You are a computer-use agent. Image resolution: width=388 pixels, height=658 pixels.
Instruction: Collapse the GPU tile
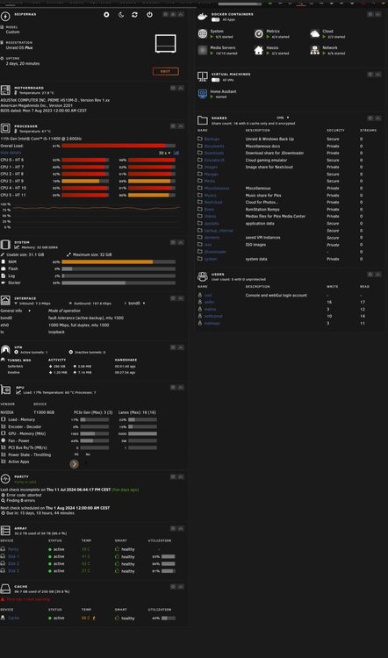[181, 387]
